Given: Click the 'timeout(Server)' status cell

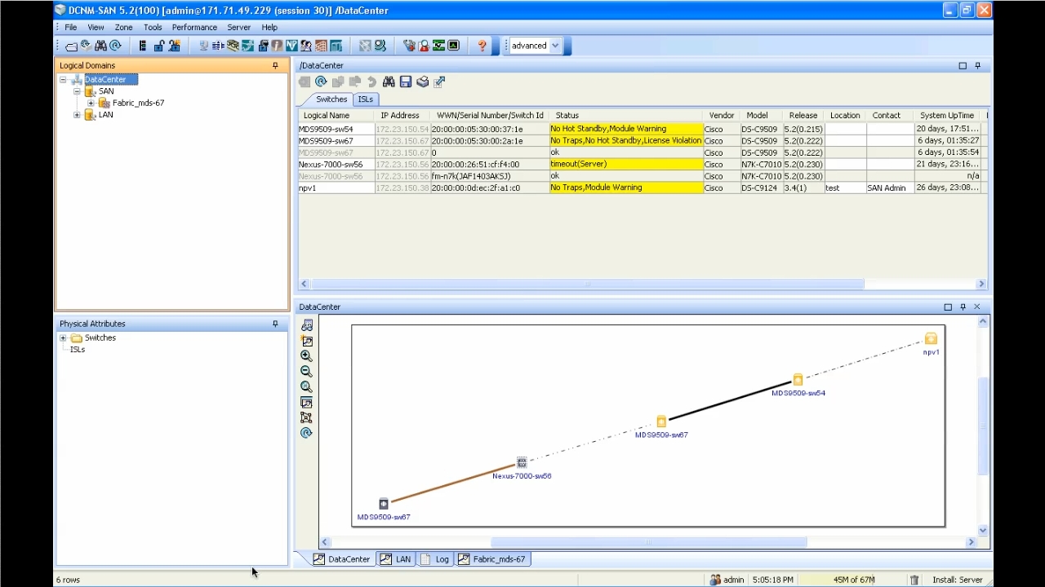Looking at the screenshot, I should (626, 164).
